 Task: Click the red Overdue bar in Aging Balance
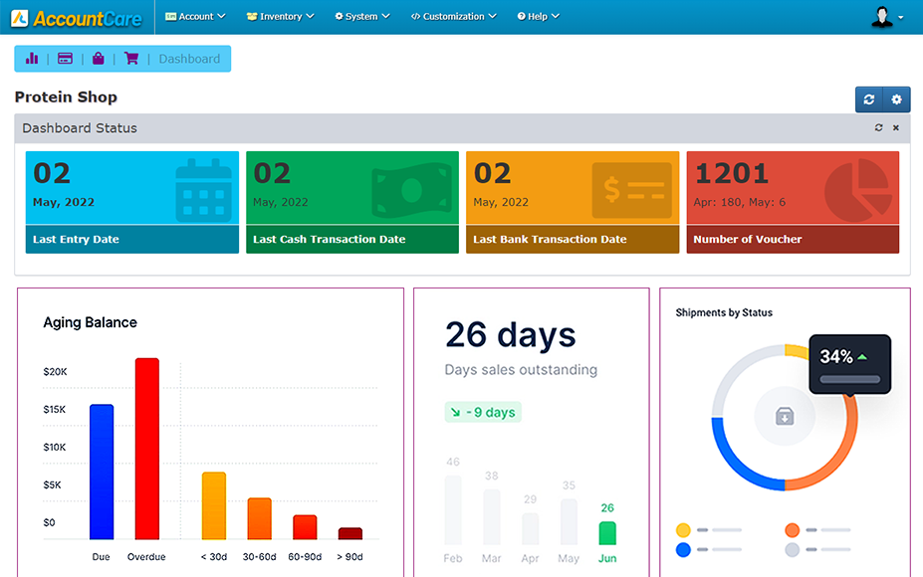click(x=147, y=448)
